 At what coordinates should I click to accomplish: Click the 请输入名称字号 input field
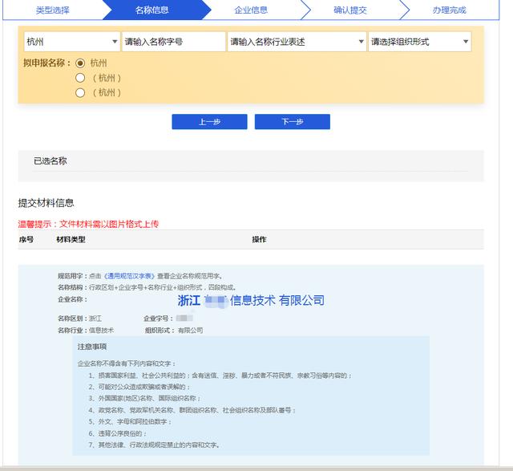[x=174, y=42]
